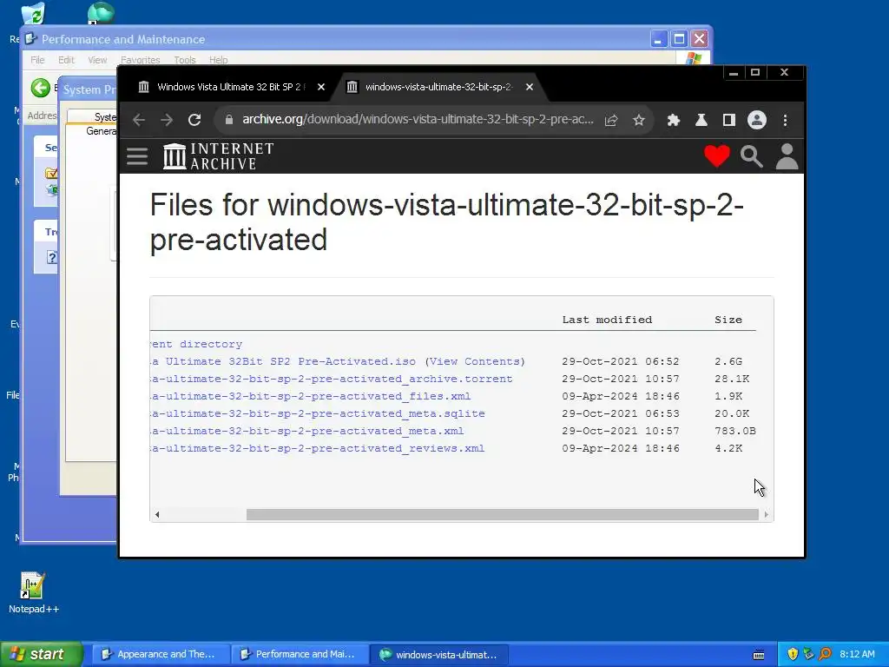The height and width of the screenshot is (667, 889).
Task: Open the parent directory link
Action: [x=196, y=344]
